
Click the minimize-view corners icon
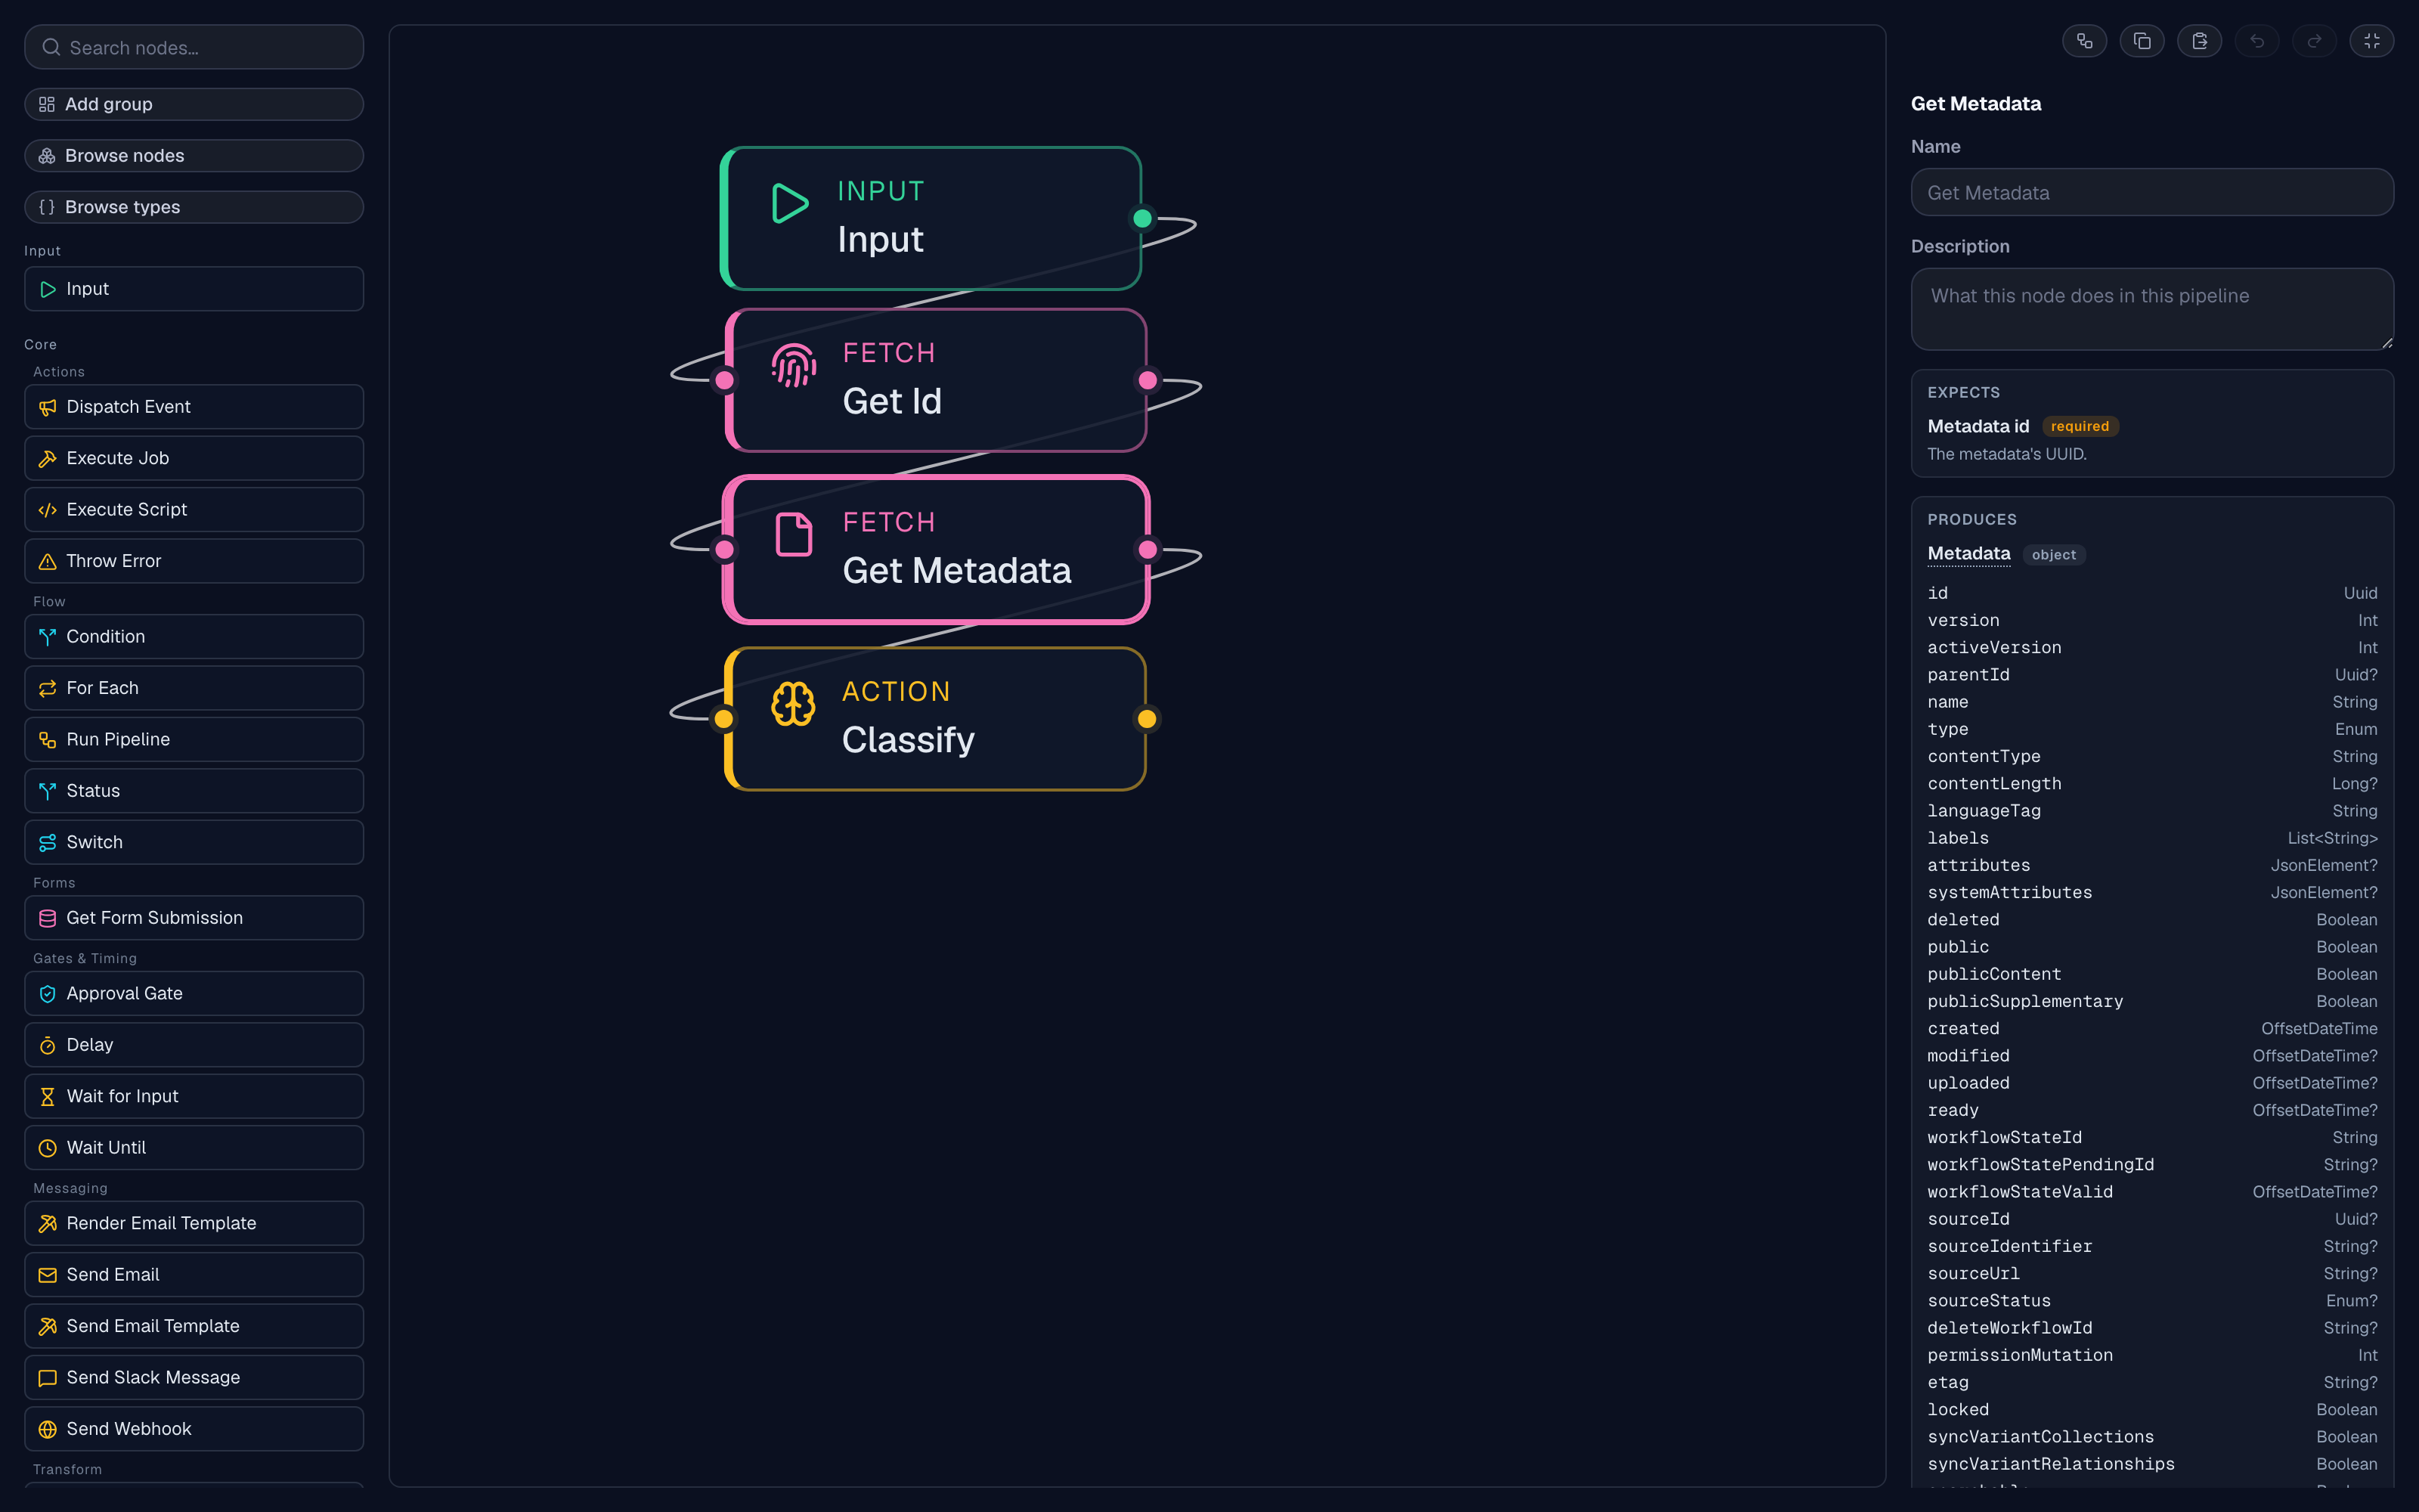click(x=2372, y=41)
